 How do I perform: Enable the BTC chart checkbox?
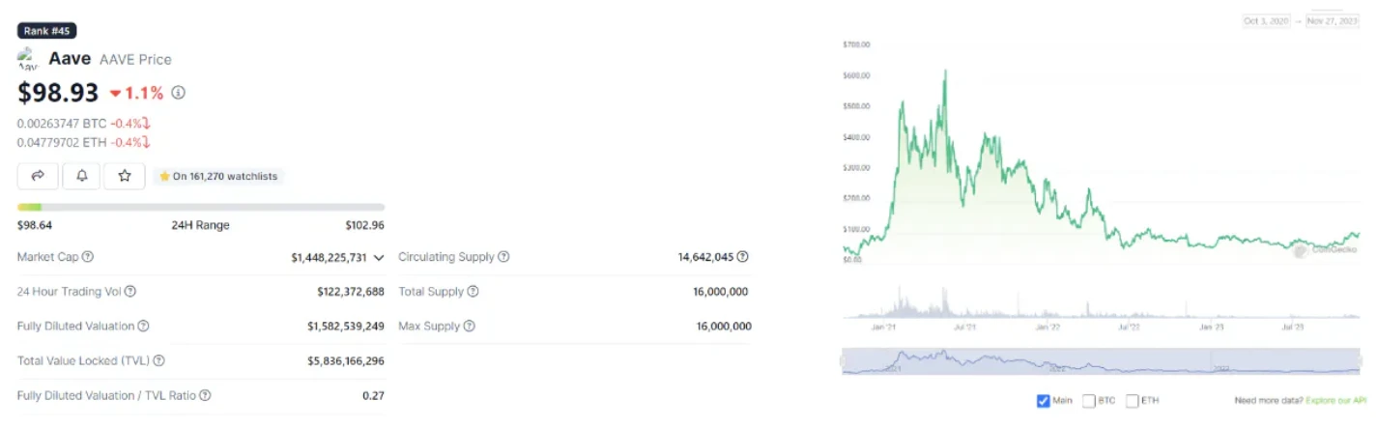pyautogui.click(x=1089, y=400)
